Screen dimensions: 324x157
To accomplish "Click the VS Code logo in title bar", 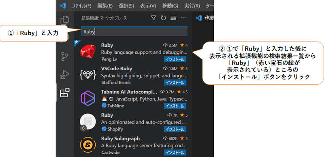I will click(63, 6).
